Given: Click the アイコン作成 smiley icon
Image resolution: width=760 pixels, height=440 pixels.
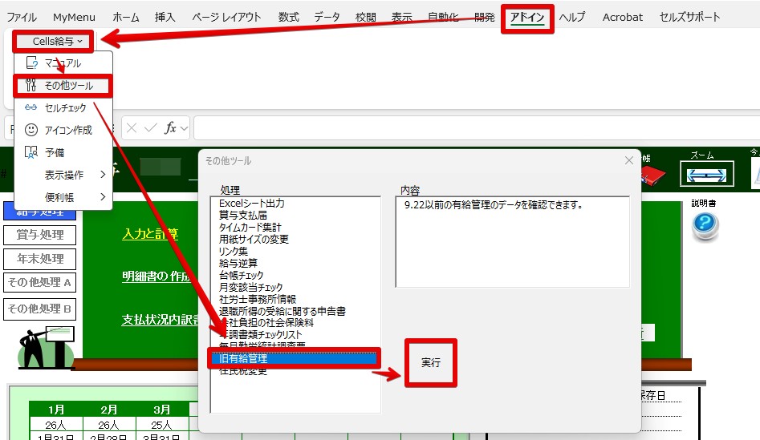Looking at the screenshot, I should 32,130.
